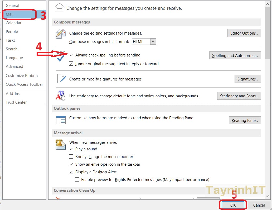Click the bell and envelope message arrival icon

(x=60, y=144)
